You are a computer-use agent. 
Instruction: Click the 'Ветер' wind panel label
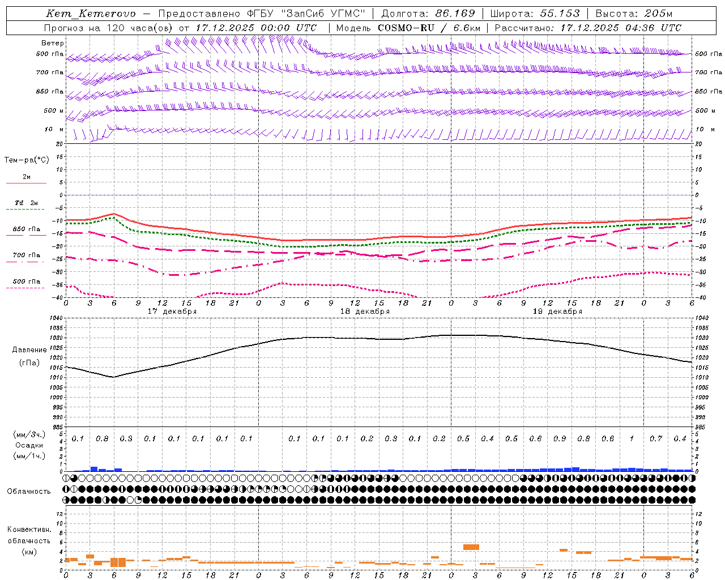tap(53, 43)
